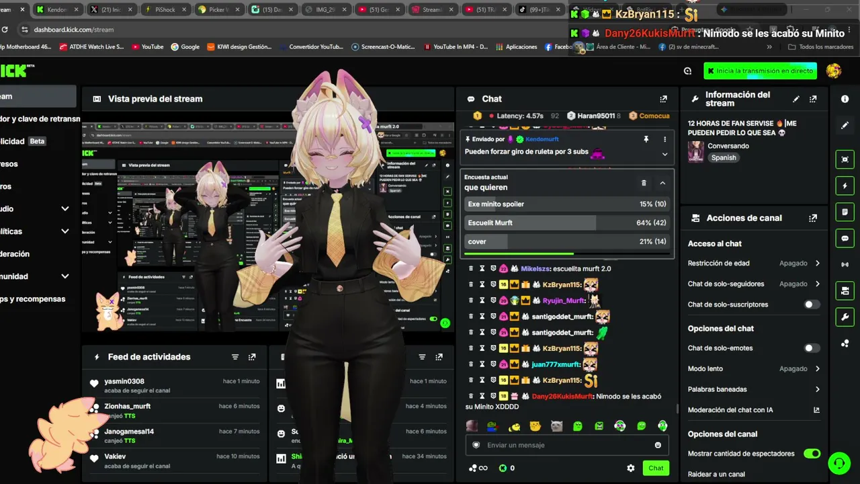Viewport: 860px width, 484px height.
Task: Switch to the Kendo browser tab
Action: pos(56,9)
